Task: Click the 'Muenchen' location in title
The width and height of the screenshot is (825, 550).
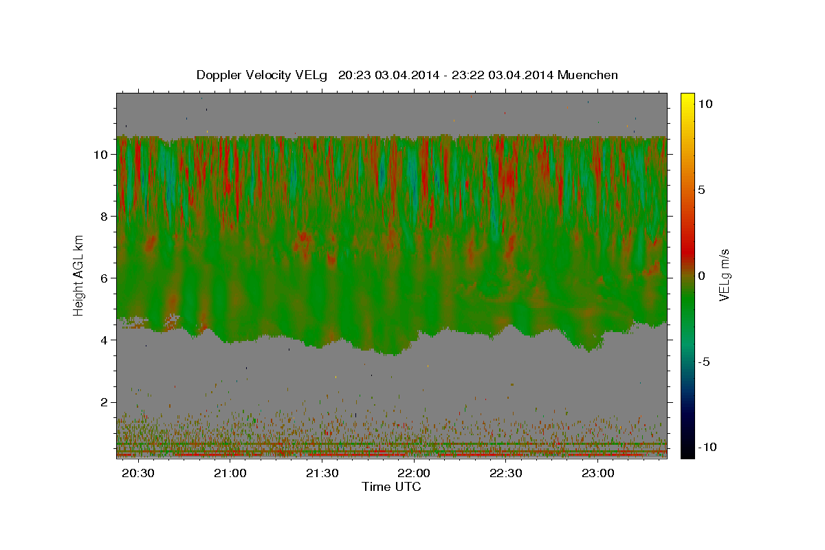Action: coord(588,75)
